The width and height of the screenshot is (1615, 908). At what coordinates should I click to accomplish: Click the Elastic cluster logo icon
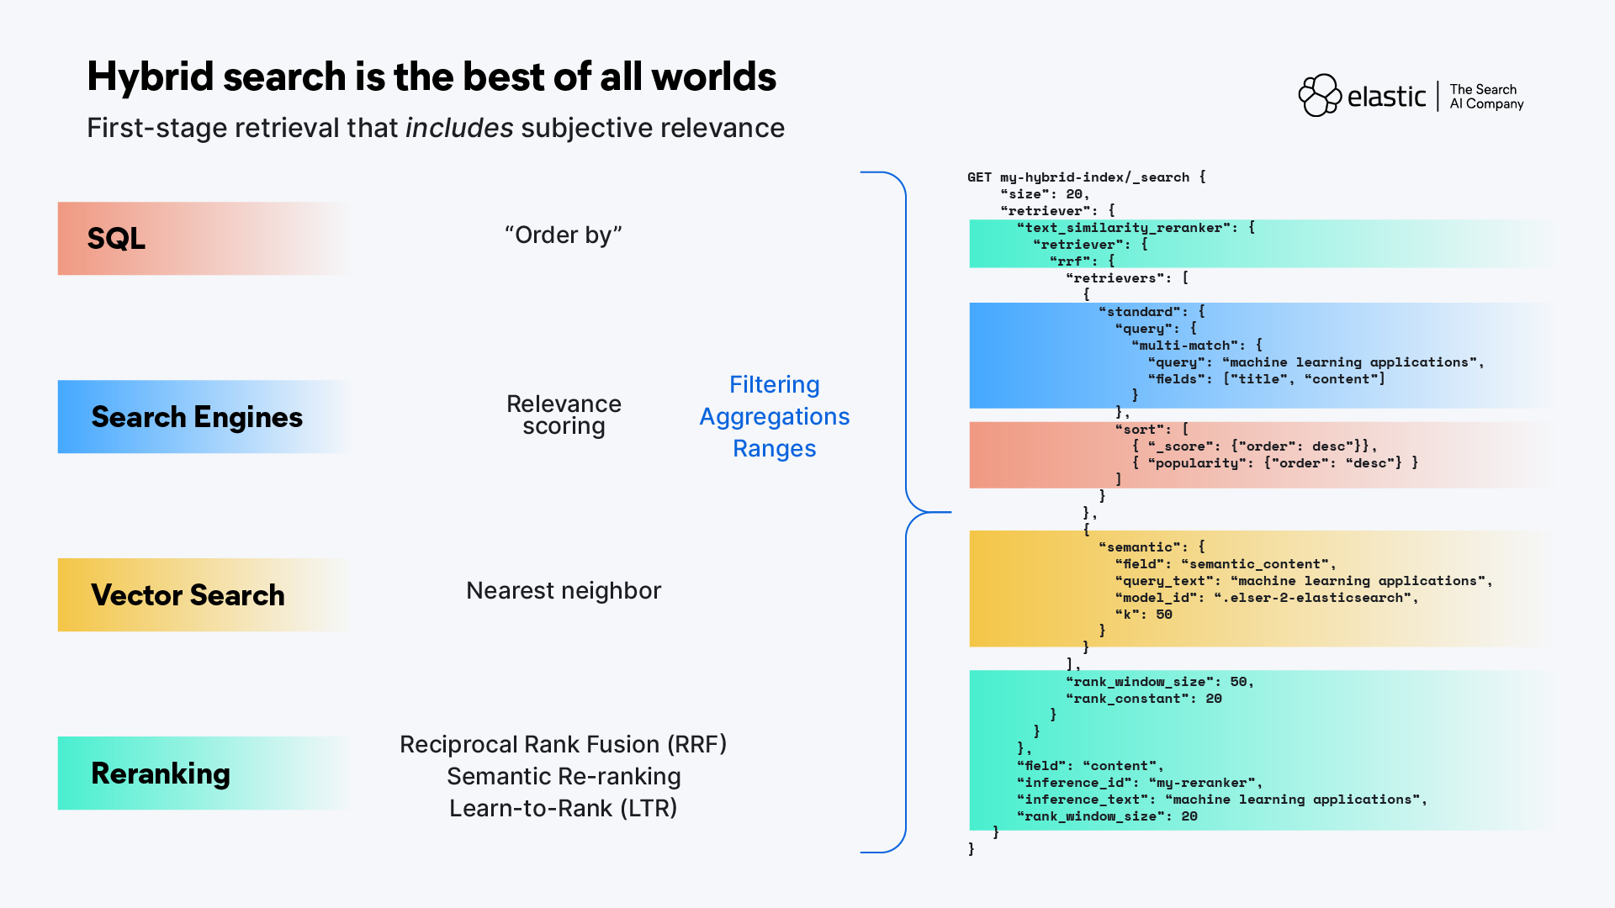(1319, 95)
